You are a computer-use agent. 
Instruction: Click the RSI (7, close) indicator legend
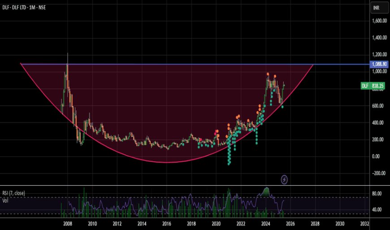point(14,193)
